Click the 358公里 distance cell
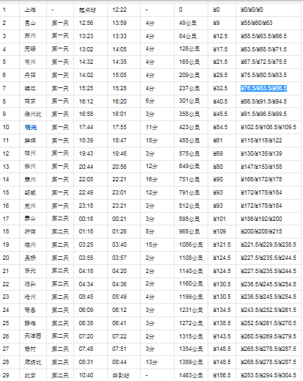The image size is (303, 381). point(189,114)
